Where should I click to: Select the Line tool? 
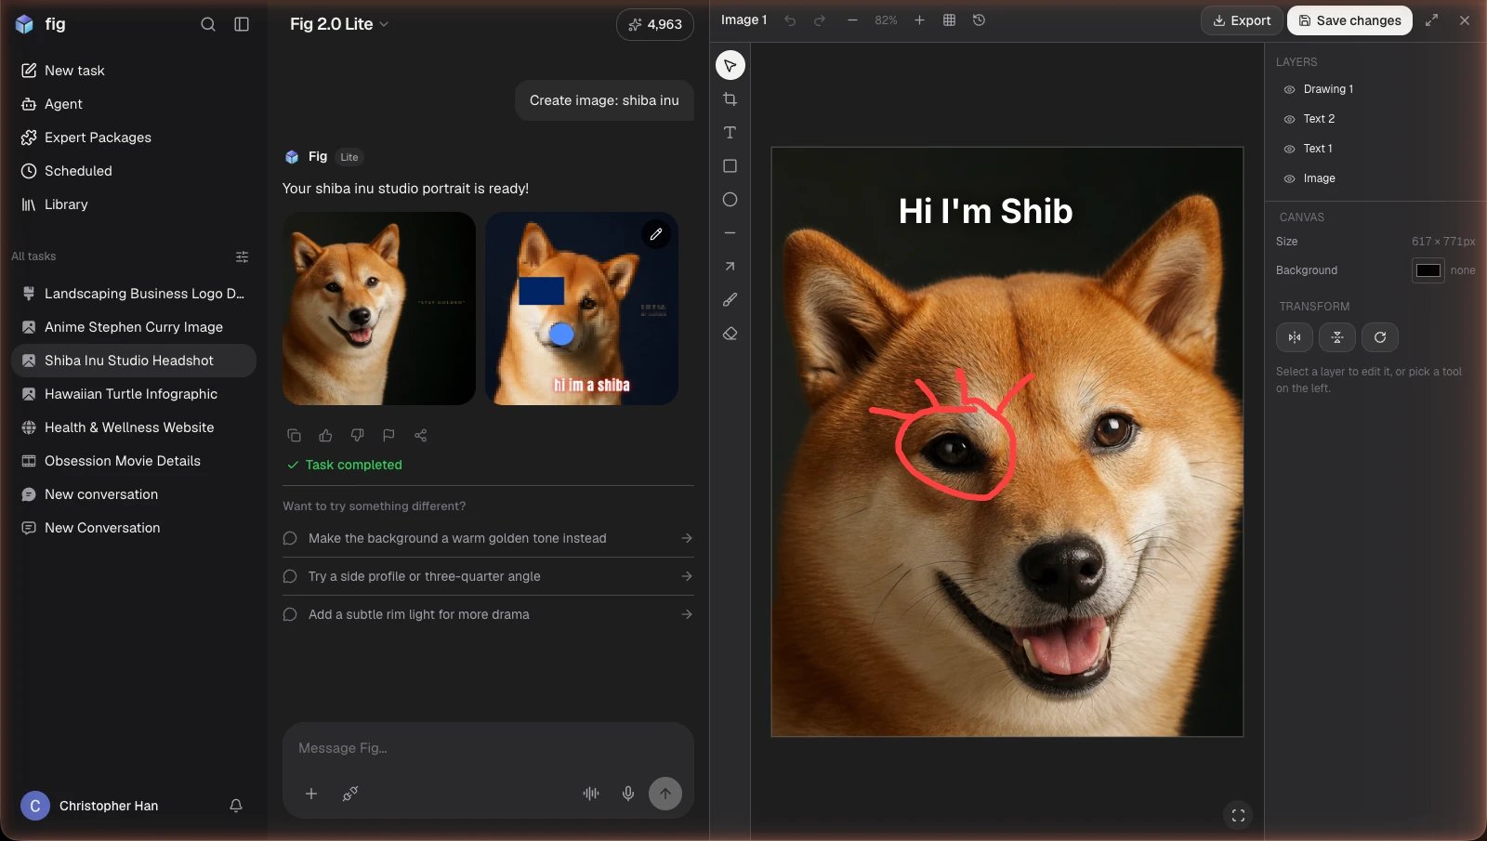click(x=730, y=233)
